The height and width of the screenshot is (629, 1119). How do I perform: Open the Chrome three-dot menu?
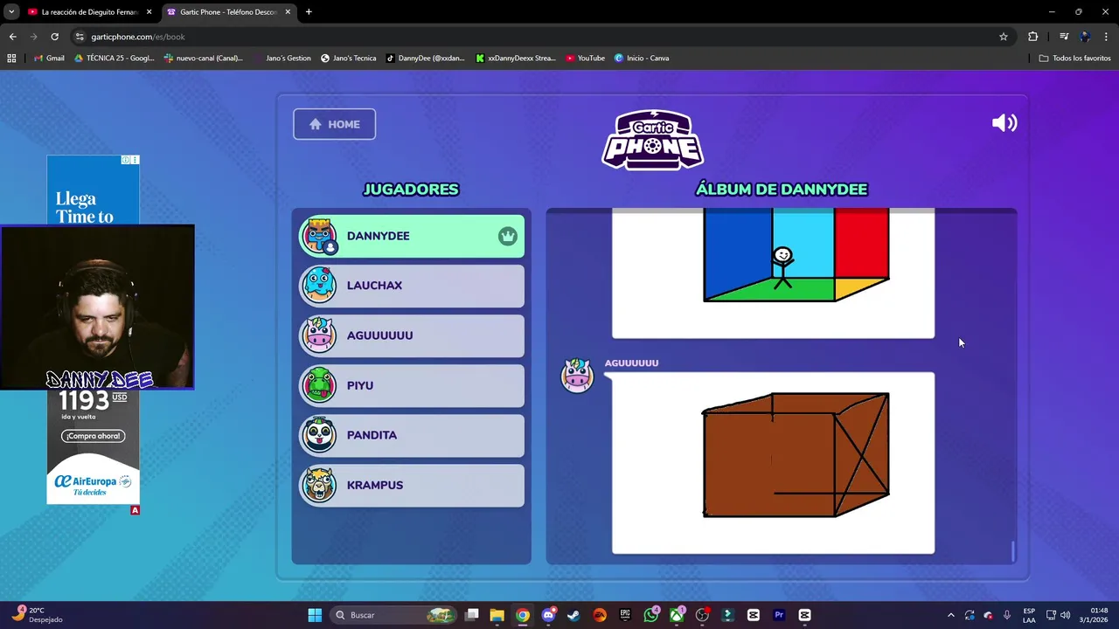click(1106, 37)
